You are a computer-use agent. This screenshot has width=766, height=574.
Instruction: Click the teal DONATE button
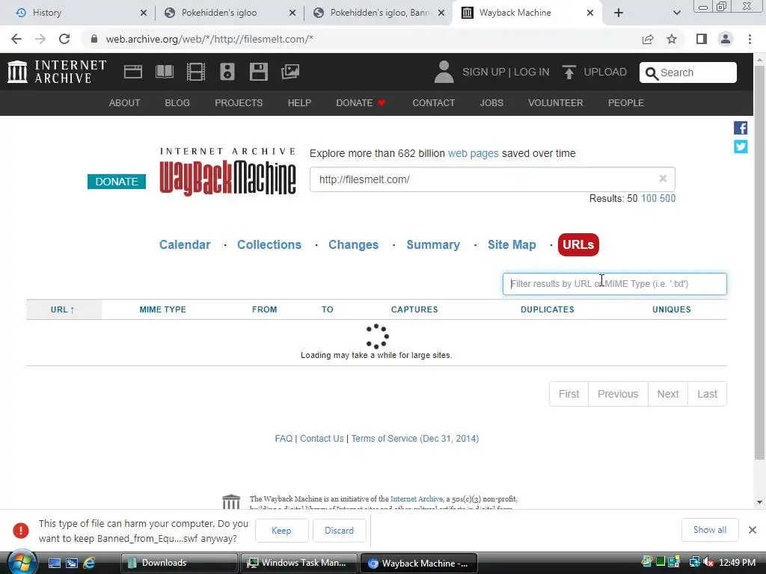116,182
